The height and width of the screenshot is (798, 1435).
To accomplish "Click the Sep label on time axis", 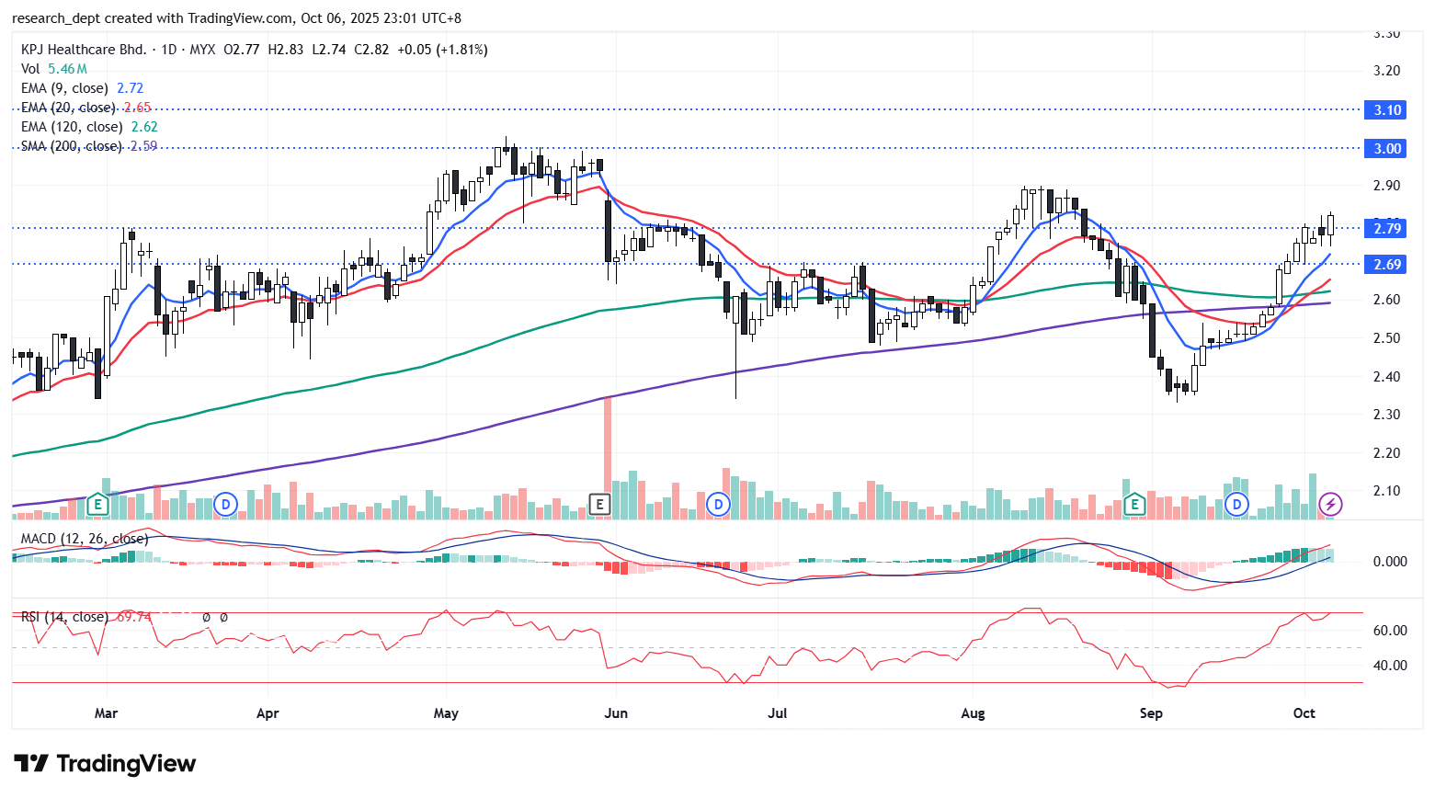I will click(1151, 713).
